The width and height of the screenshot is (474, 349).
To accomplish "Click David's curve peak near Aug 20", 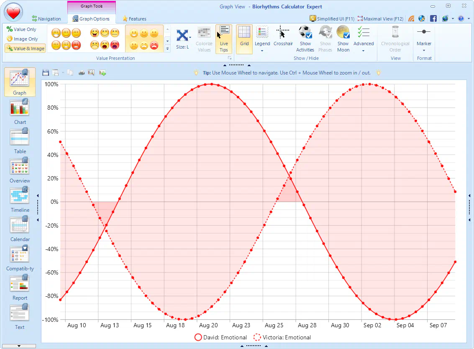I will pyautogui.click(x=212, y=84).
